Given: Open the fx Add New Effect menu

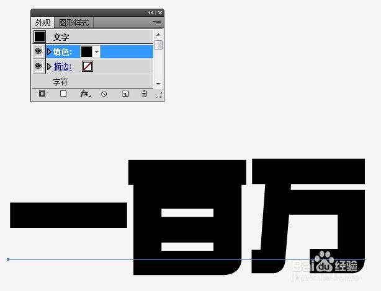Looking at the screenshot, I should [x=85, y=93].
